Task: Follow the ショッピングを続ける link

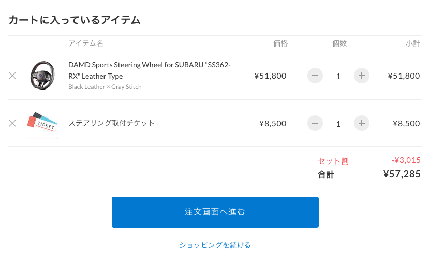Action: 215,245
